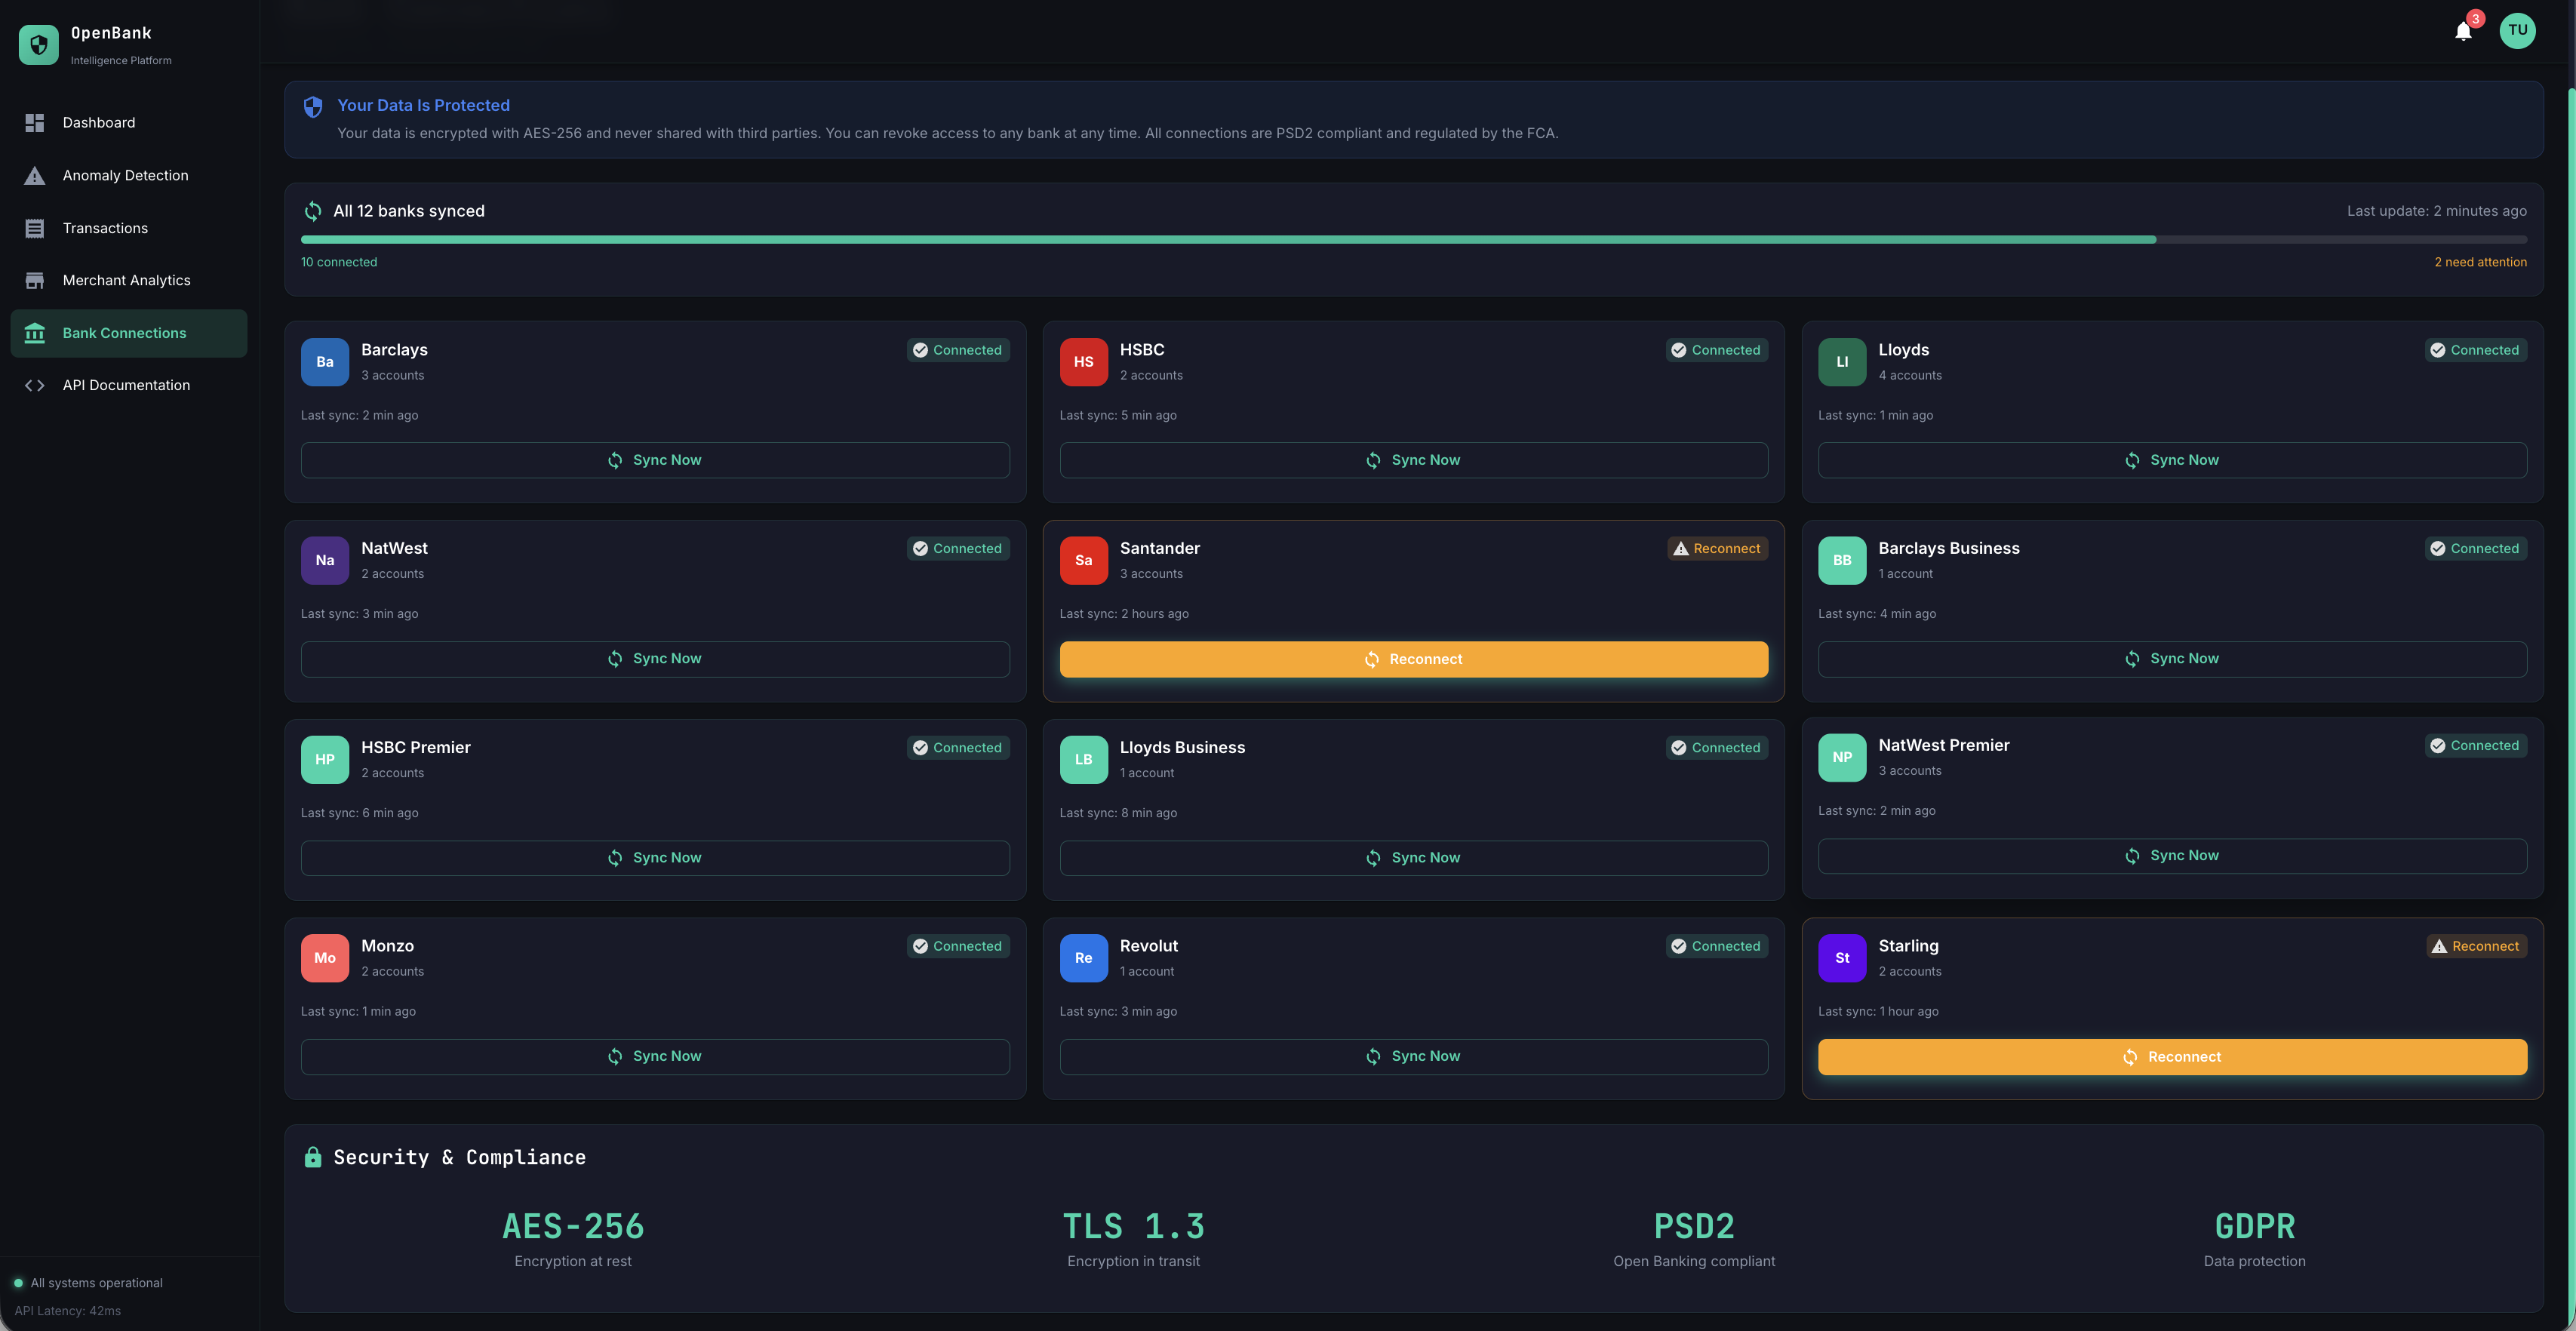The image size is (2576, 1331).
Task: Open the notifications bell
Action: 2463,31
